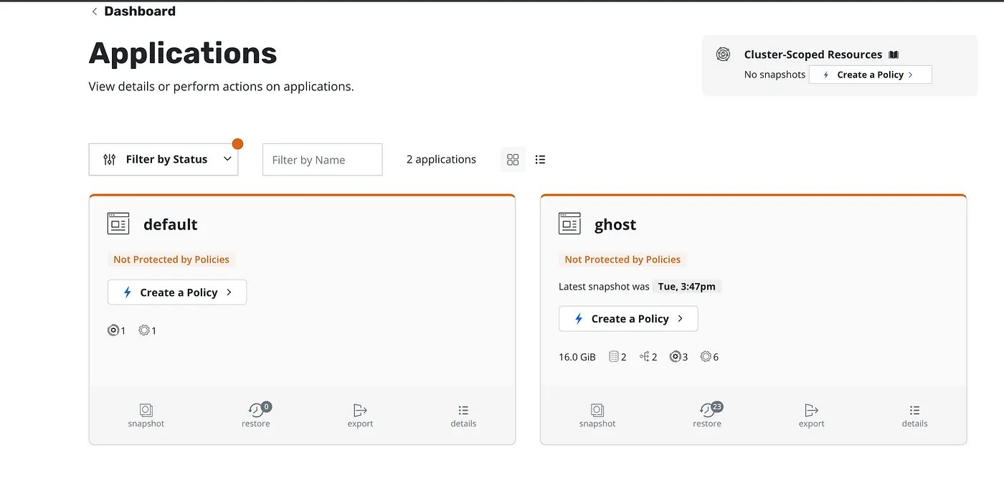Export the ghost application
Screen dimensions: 1004x501
point(811,411)
